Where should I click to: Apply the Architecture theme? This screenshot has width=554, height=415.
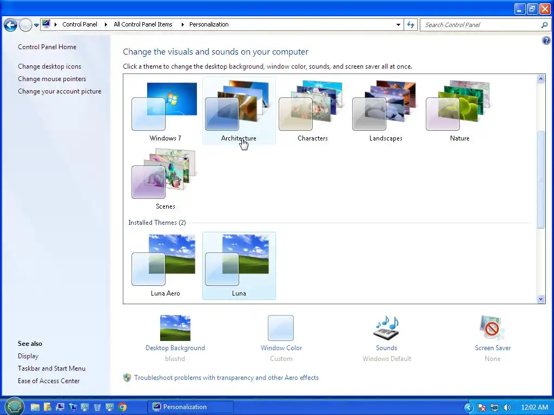(x=239, y=111)
